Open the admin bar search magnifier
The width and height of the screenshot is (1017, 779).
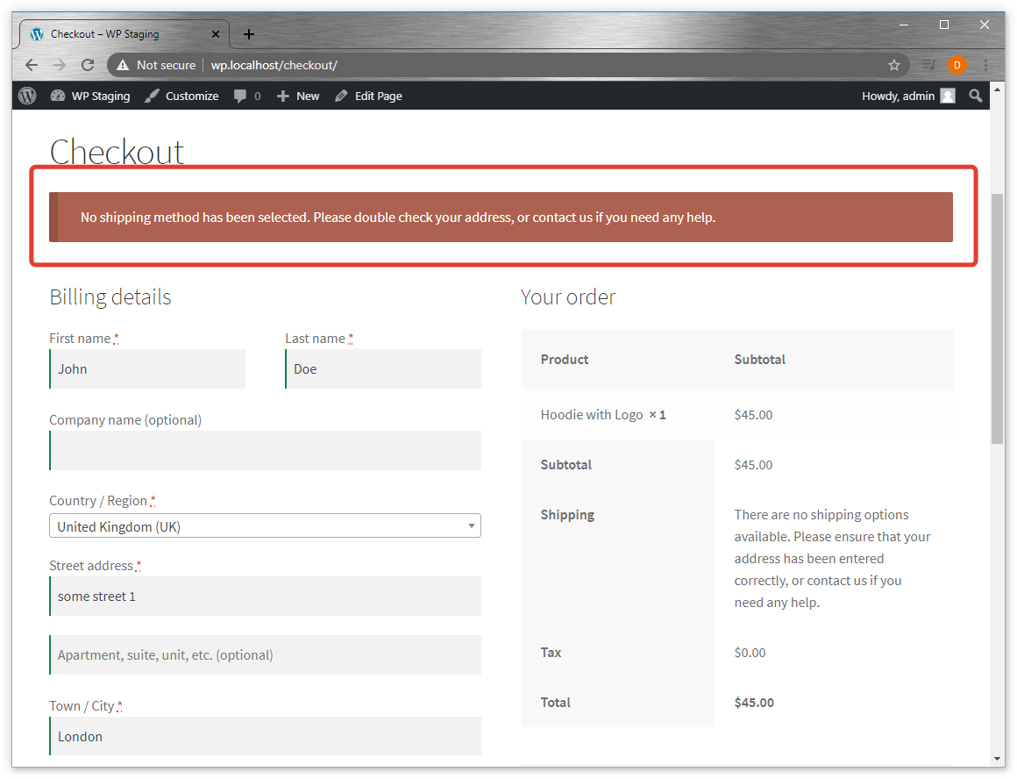[x=976, y=96]
